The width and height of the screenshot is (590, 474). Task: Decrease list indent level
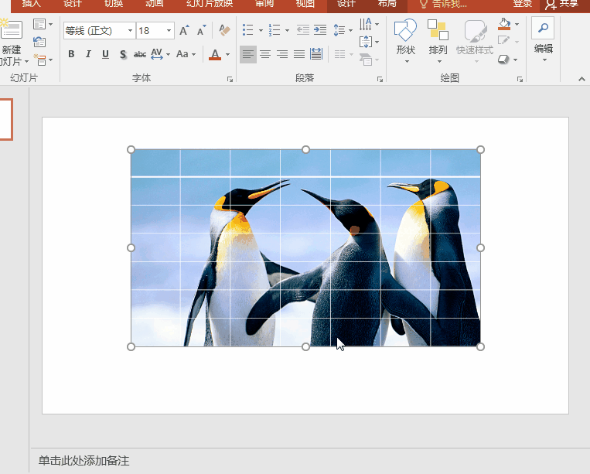pos(303,29)
